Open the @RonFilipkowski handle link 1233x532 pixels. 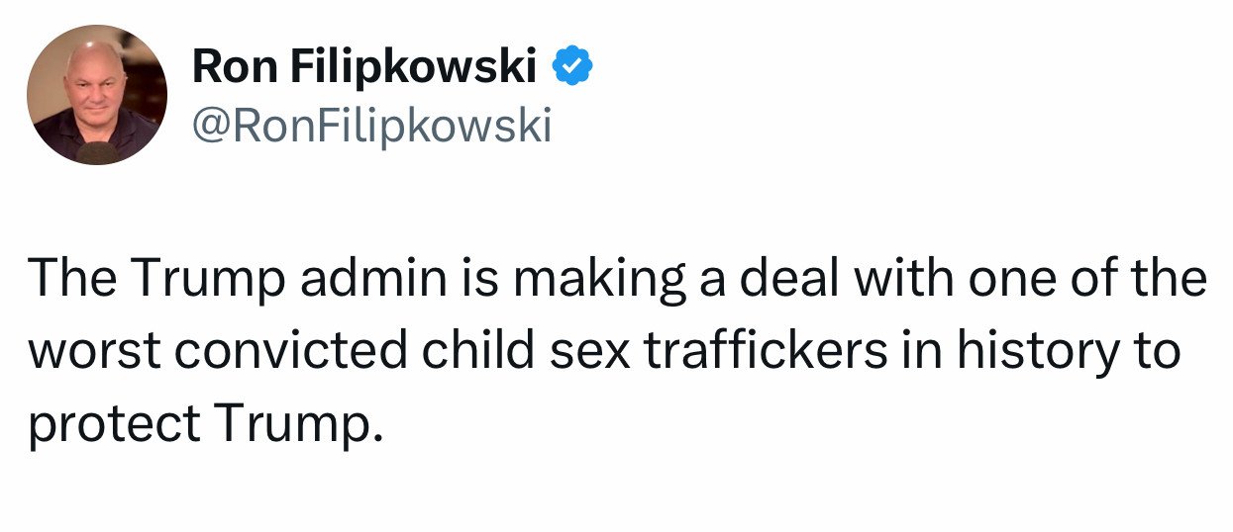pos(370,126)
